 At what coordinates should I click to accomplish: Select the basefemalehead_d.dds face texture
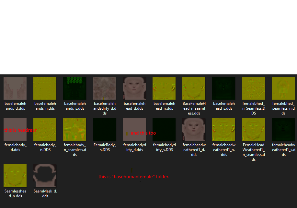coord(134,88)
